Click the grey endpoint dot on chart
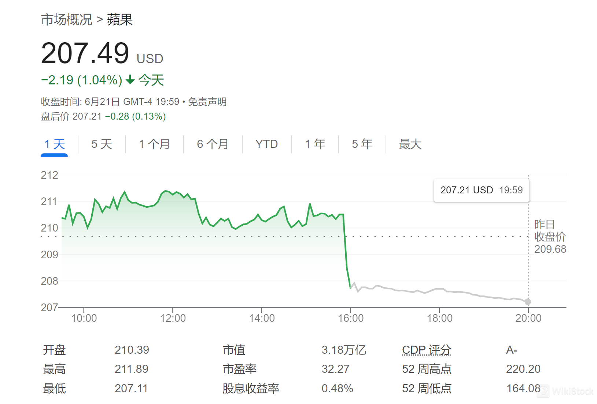The image size is (597, 404). point(528,302)
